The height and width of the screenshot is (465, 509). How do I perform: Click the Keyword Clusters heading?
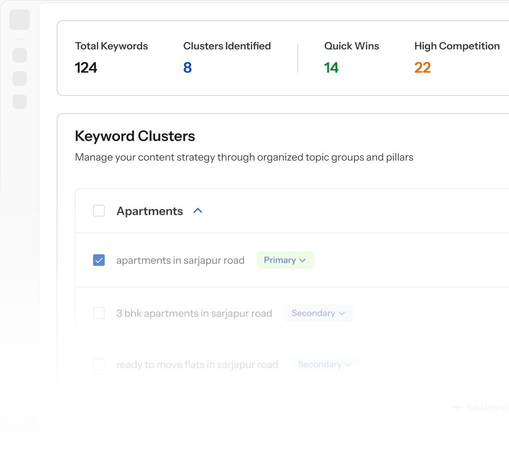pos(135,136)
